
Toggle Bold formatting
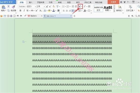tap(20, 10)
